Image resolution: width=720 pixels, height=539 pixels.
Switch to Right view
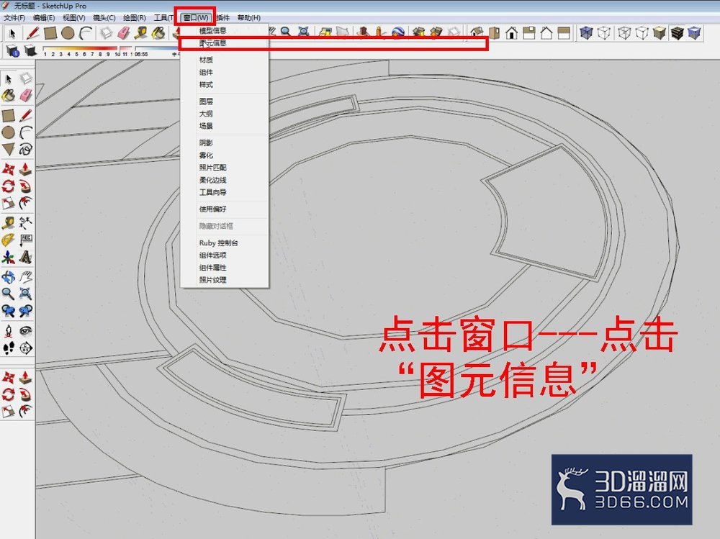(529, 33)
